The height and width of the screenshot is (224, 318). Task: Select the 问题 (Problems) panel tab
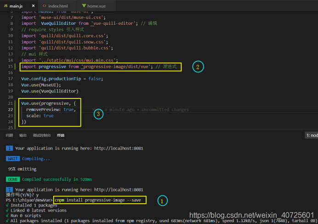coord(9,135)
